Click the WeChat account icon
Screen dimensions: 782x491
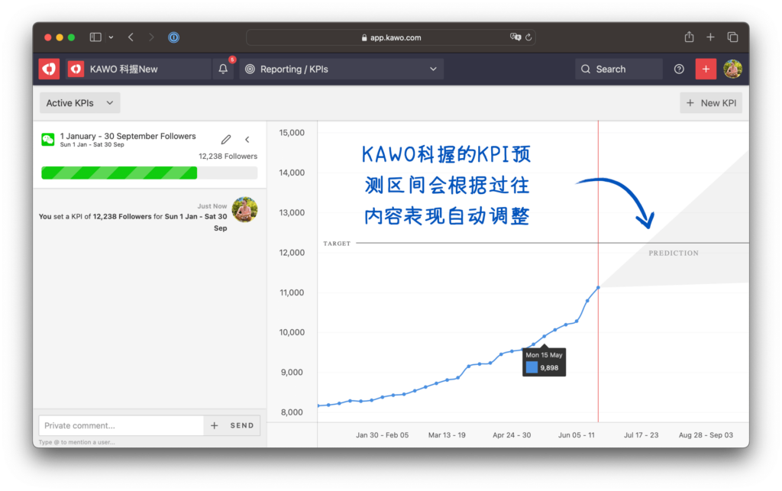pos(48,140)
